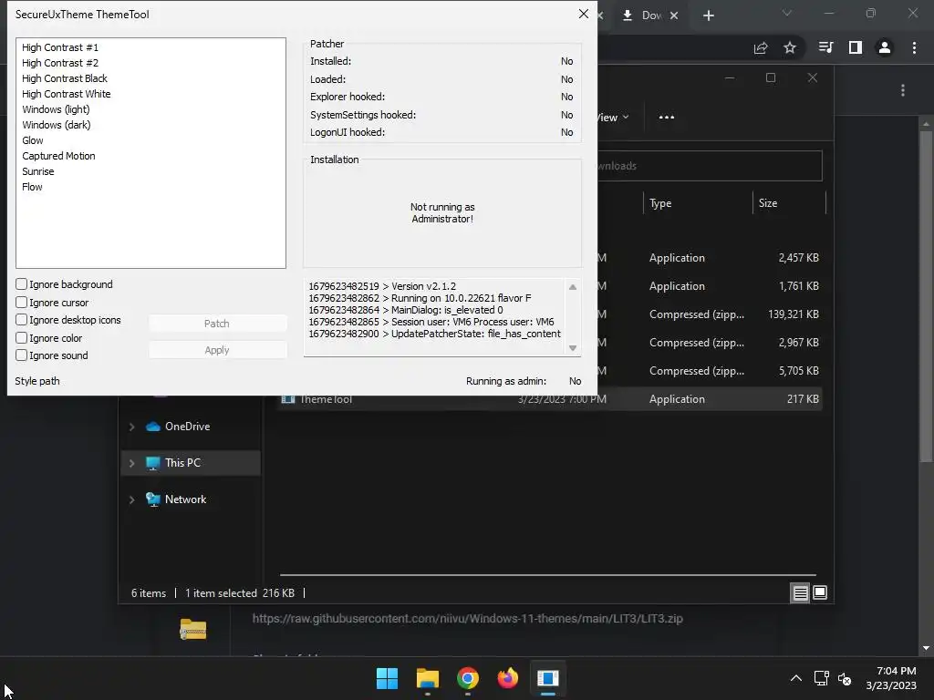Screen dimensions: 934x700
Task: Open the muted volume tray icon
Action: coord(844,678)
